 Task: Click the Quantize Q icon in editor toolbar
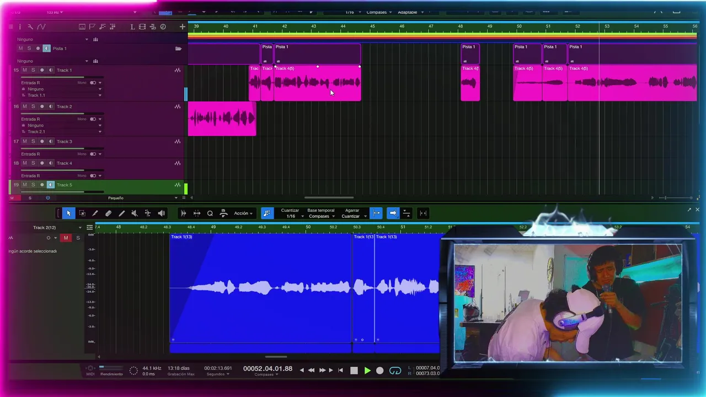[x=210, y=213]
